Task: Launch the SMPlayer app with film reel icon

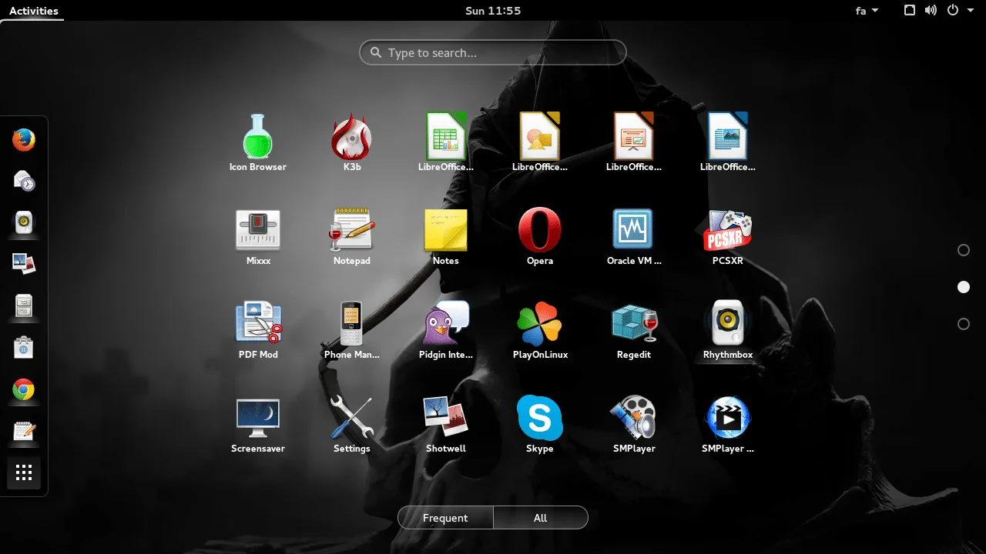Action: pyautogui.click(x=633, y=424)
